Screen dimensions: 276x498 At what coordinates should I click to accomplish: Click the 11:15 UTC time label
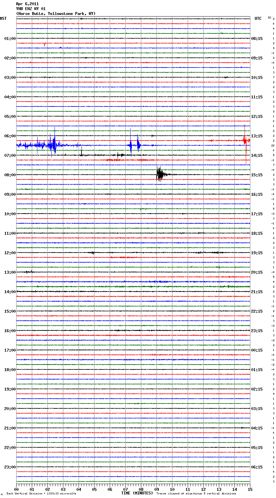point(257,97)
